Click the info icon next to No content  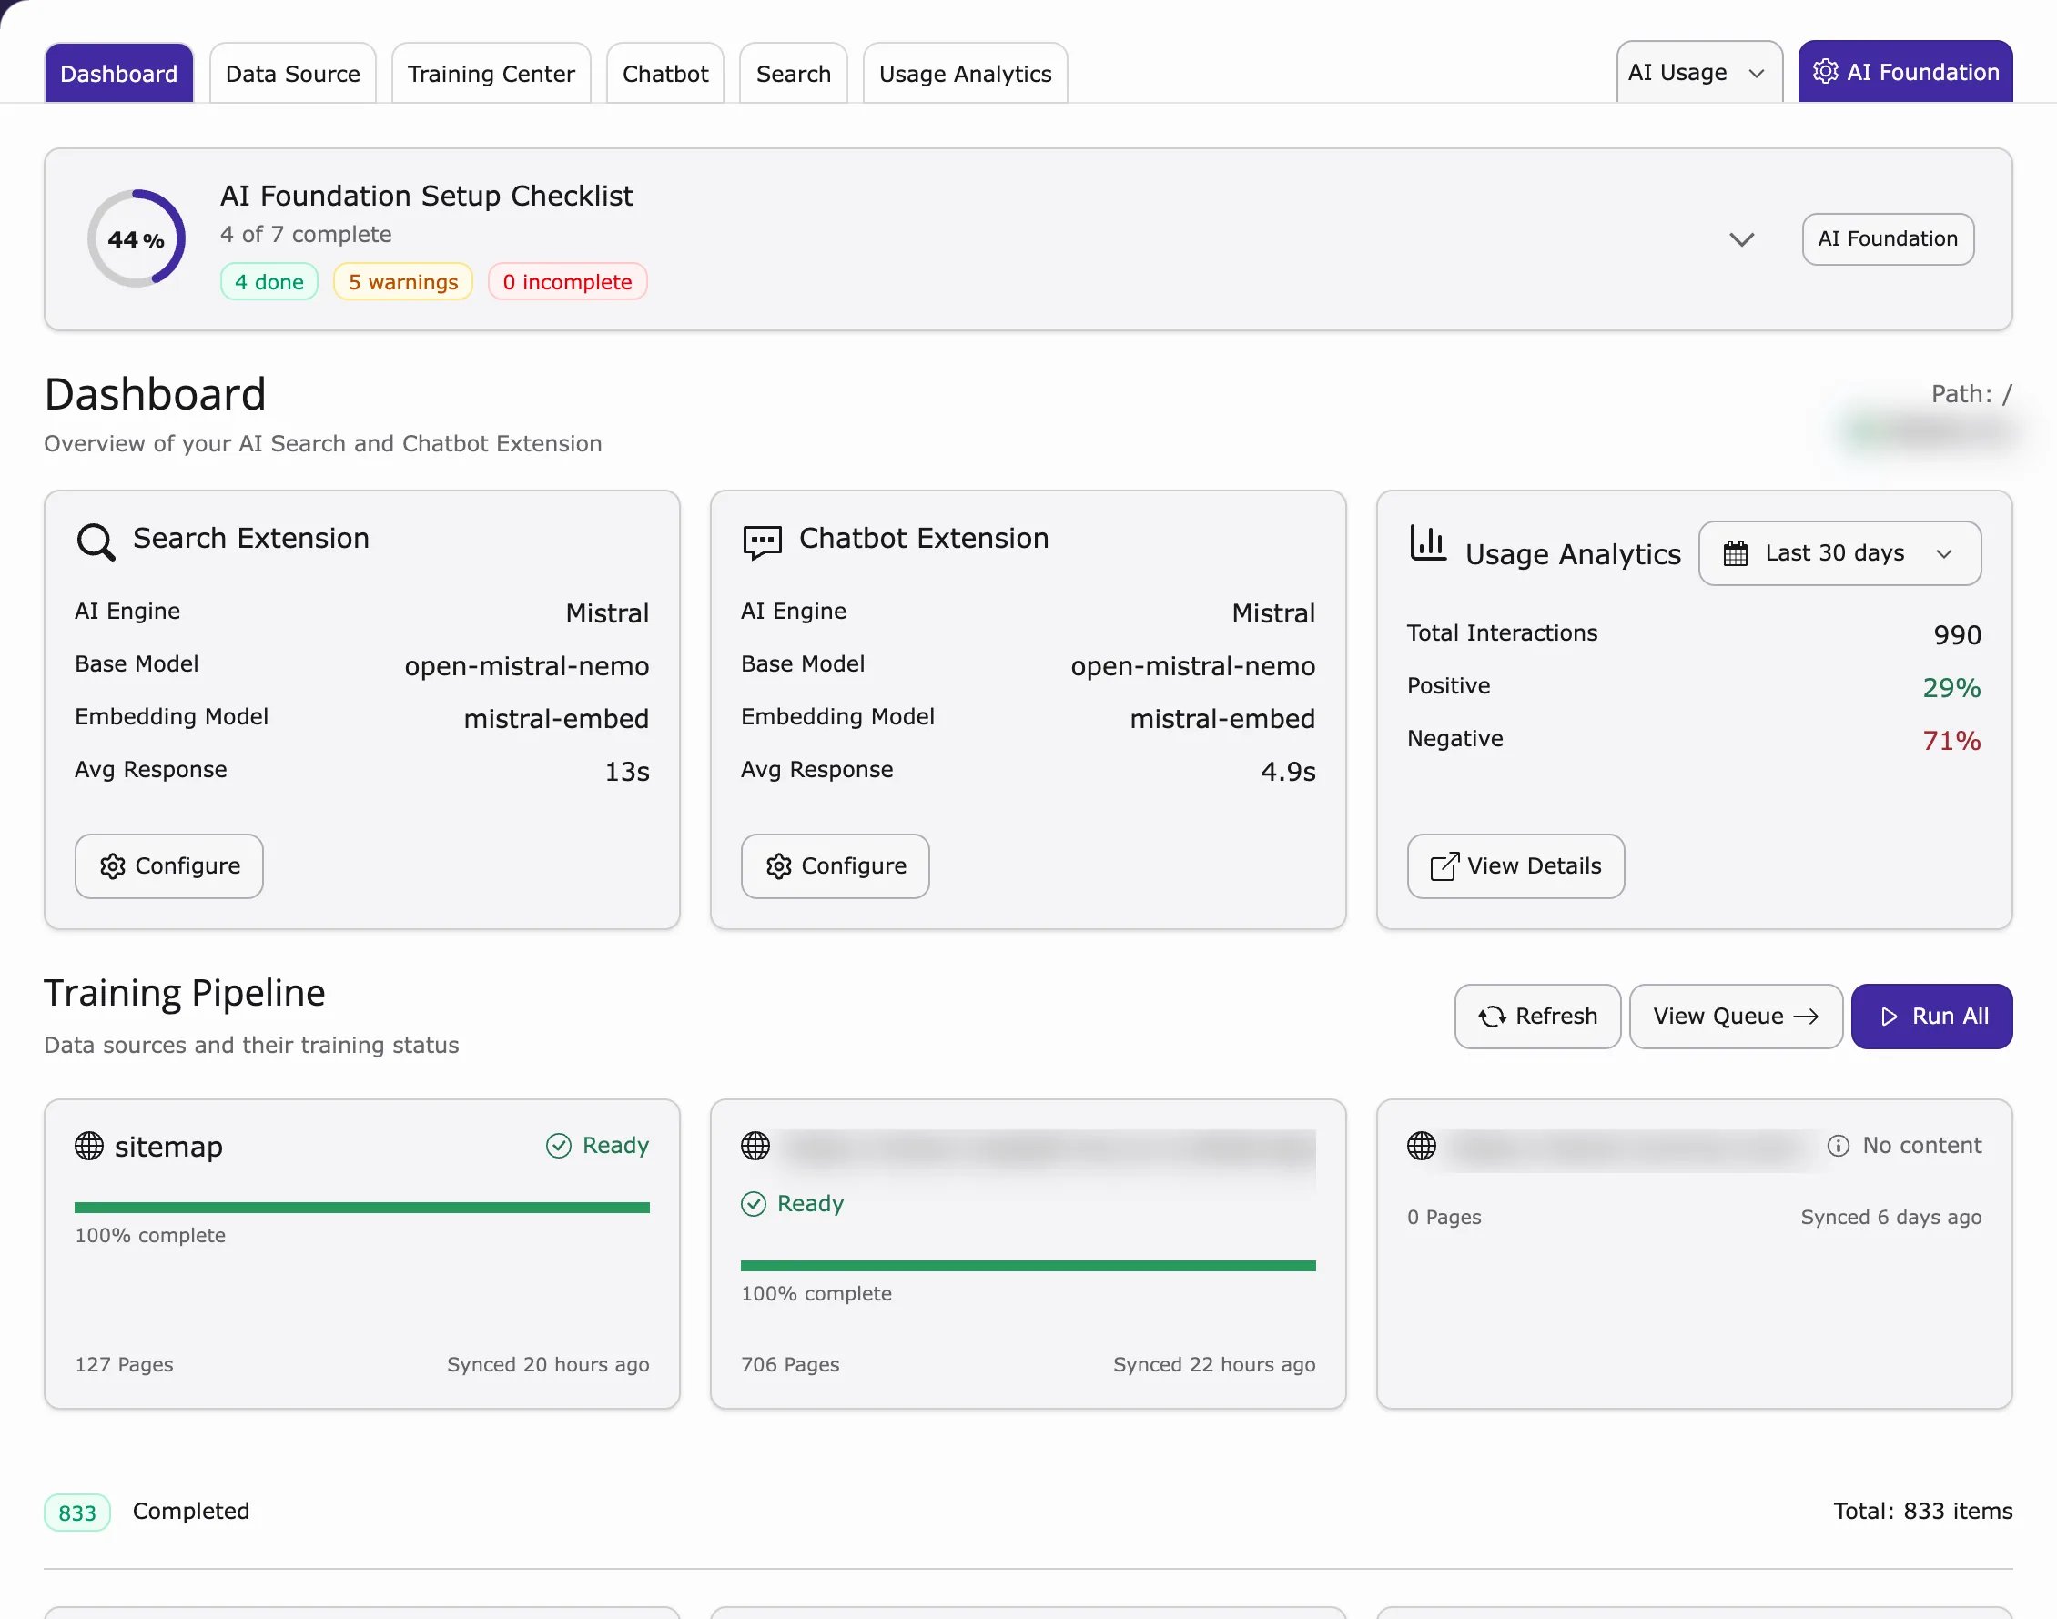[1837, 1145]
